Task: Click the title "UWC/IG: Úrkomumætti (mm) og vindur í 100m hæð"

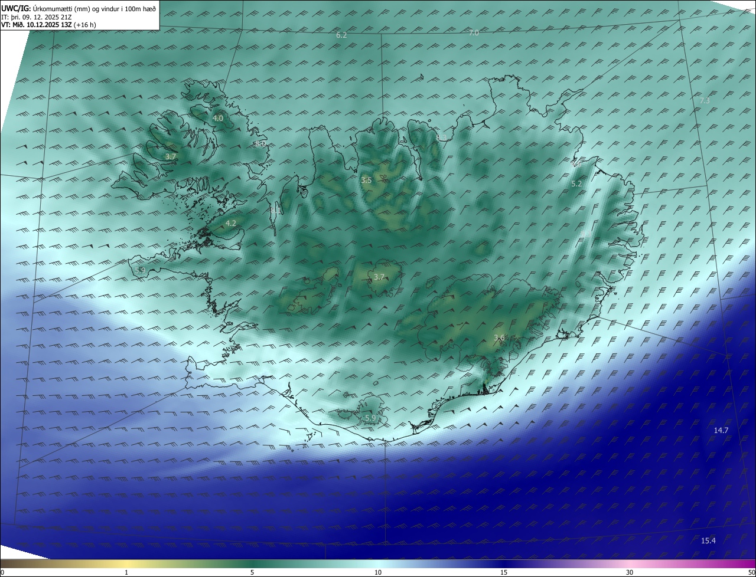Action: [x=79, y=8]
